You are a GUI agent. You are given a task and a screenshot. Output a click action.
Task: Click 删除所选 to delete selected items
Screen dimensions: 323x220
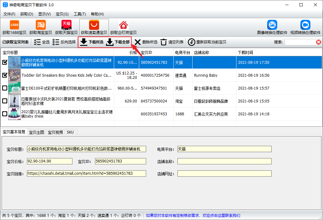click(146, 42)
